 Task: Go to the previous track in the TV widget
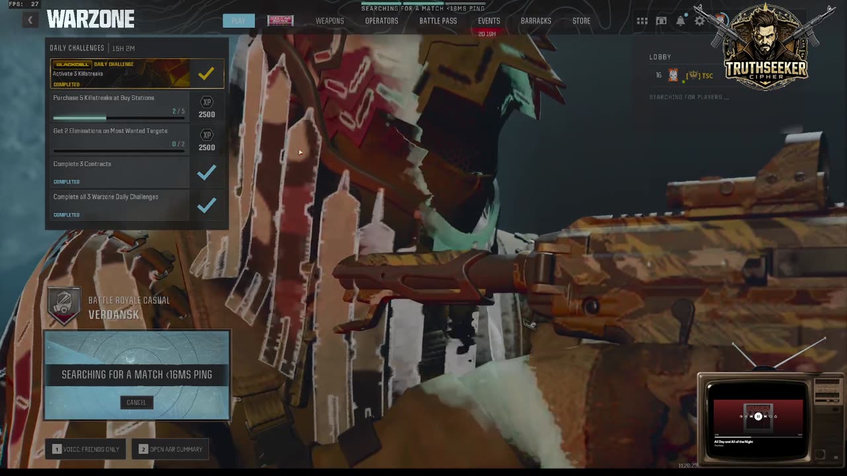coord(751,416)
